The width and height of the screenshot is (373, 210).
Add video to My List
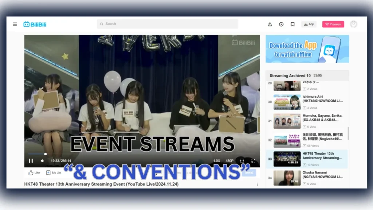coord(54,173)
